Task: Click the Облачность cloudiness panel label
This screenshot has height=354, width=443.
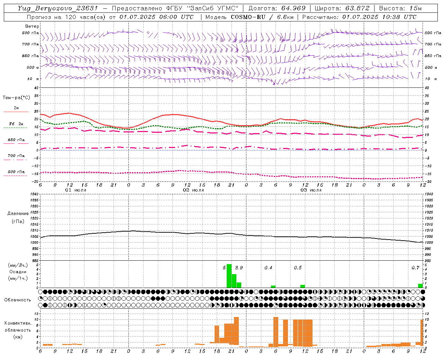Action: tap(18, 300)
